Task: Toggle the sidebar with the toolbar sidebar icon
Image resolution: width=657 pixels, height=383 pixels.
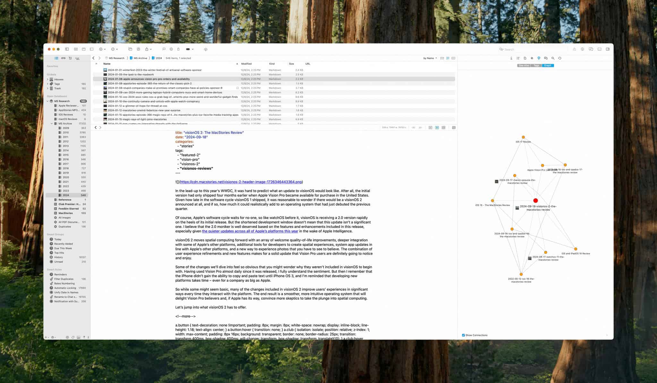Action: pos(67,49)
